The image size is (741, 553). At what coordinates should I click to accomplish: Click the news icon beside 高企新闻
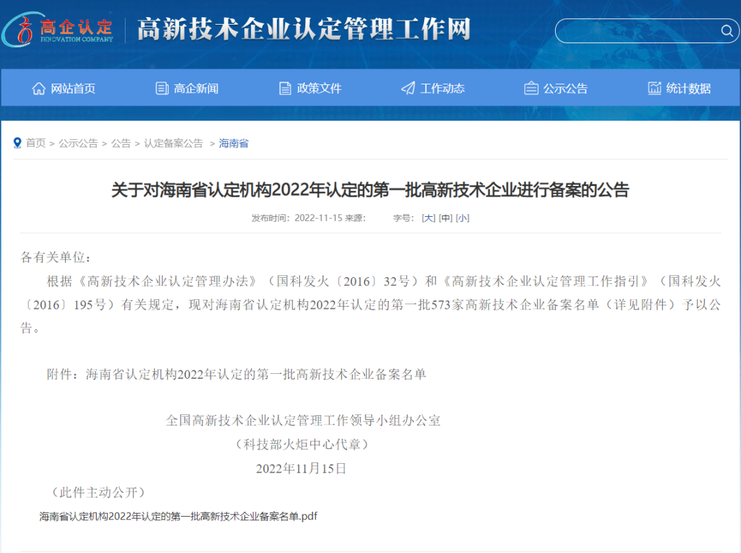point(162,89)
